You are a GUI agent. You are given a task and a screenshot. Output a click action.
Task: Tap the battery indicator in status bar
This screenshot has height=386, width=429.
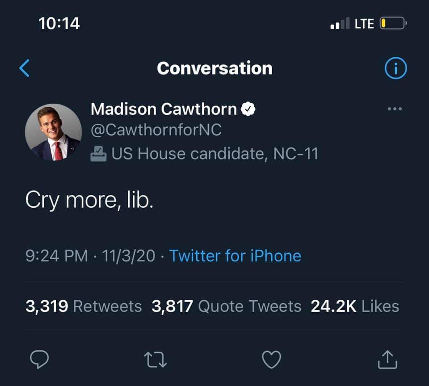[x=392, y=23]
